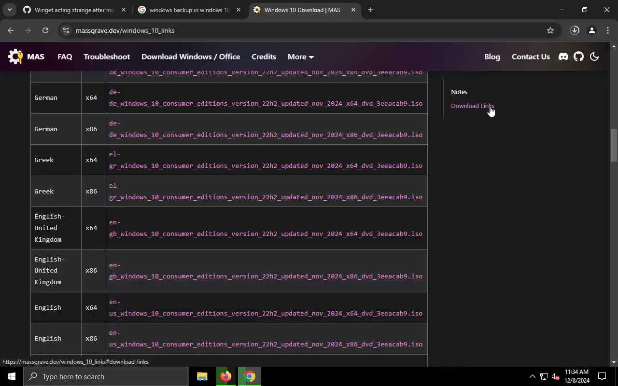Image resolution: width=618 pixels, height=386 pixels.
Task: Download English-United Kingdom x86 ISO link
Action: point(266,271)
